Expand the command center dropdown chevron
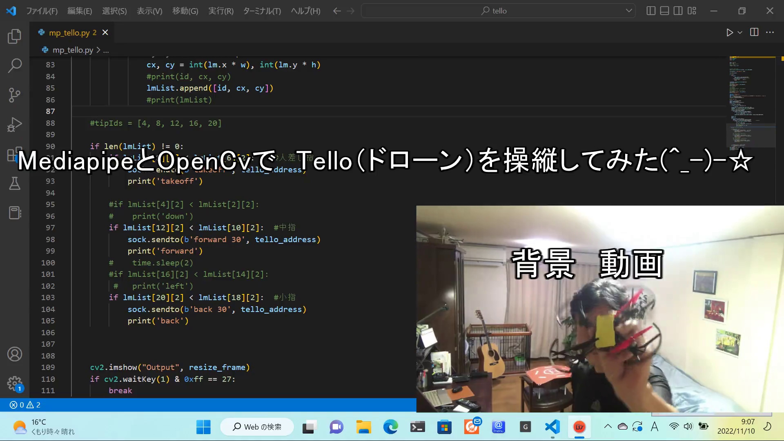784x441 pixels. (x=629, y=11)
